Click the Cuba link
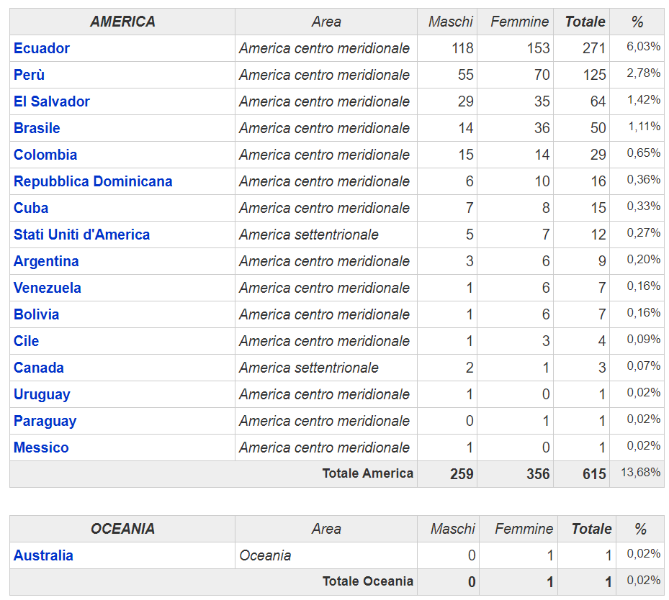Screen dimensions: 669x600 tap(31, 208)
